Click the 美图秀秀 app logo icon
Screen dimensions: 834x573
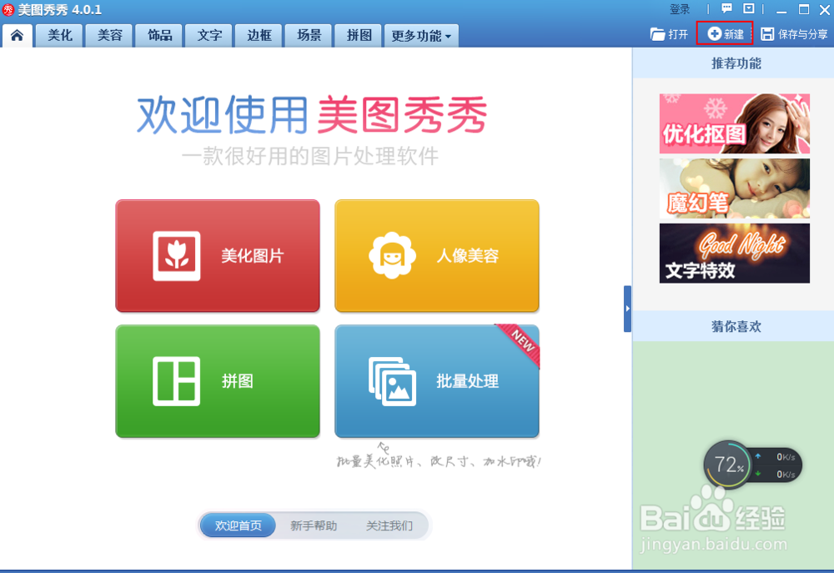(x=8, y=9)
